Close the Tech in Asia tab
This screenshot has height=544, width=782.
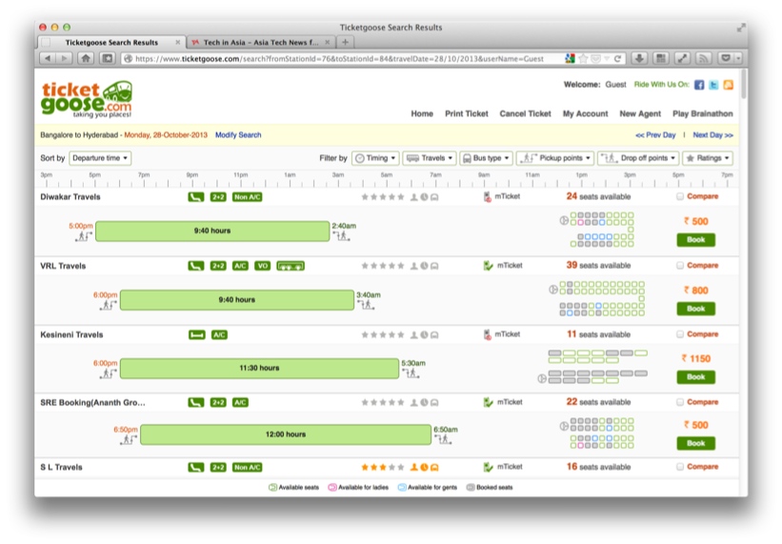327,42
